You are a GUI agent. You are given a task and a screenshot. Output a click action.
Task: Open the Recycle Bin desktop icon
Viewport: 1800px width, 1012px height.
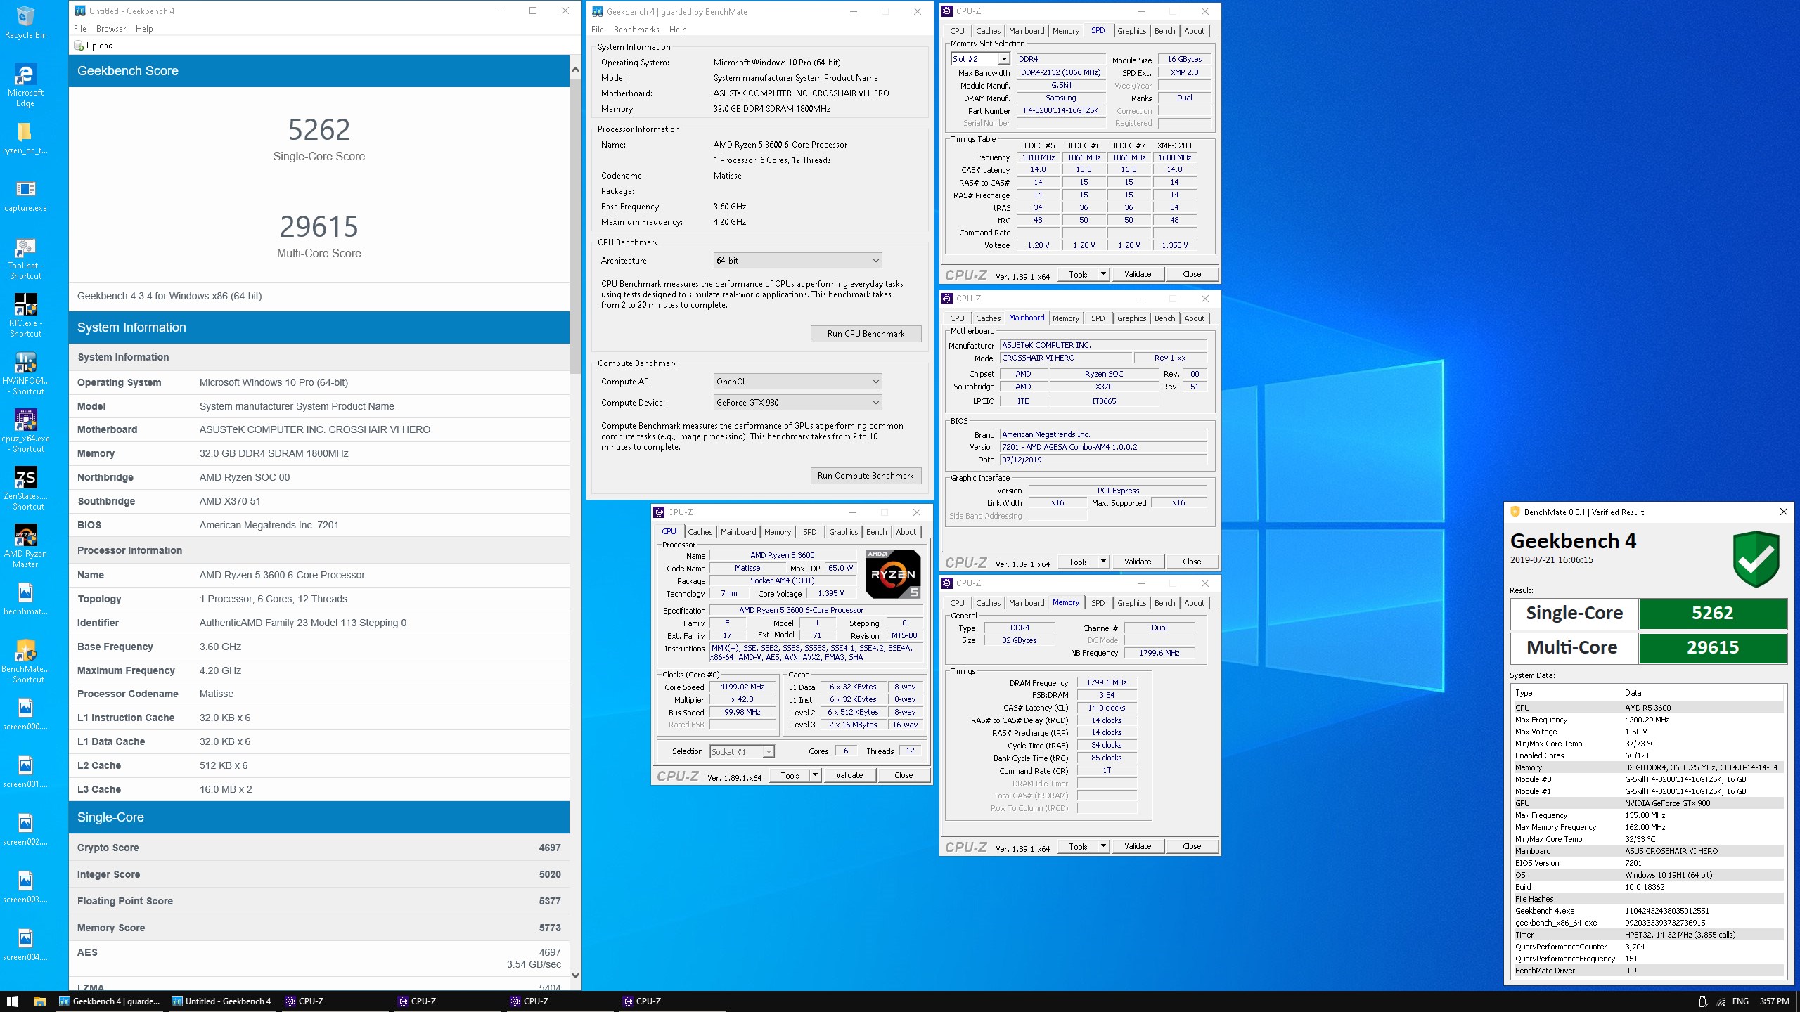pos(25,22)
